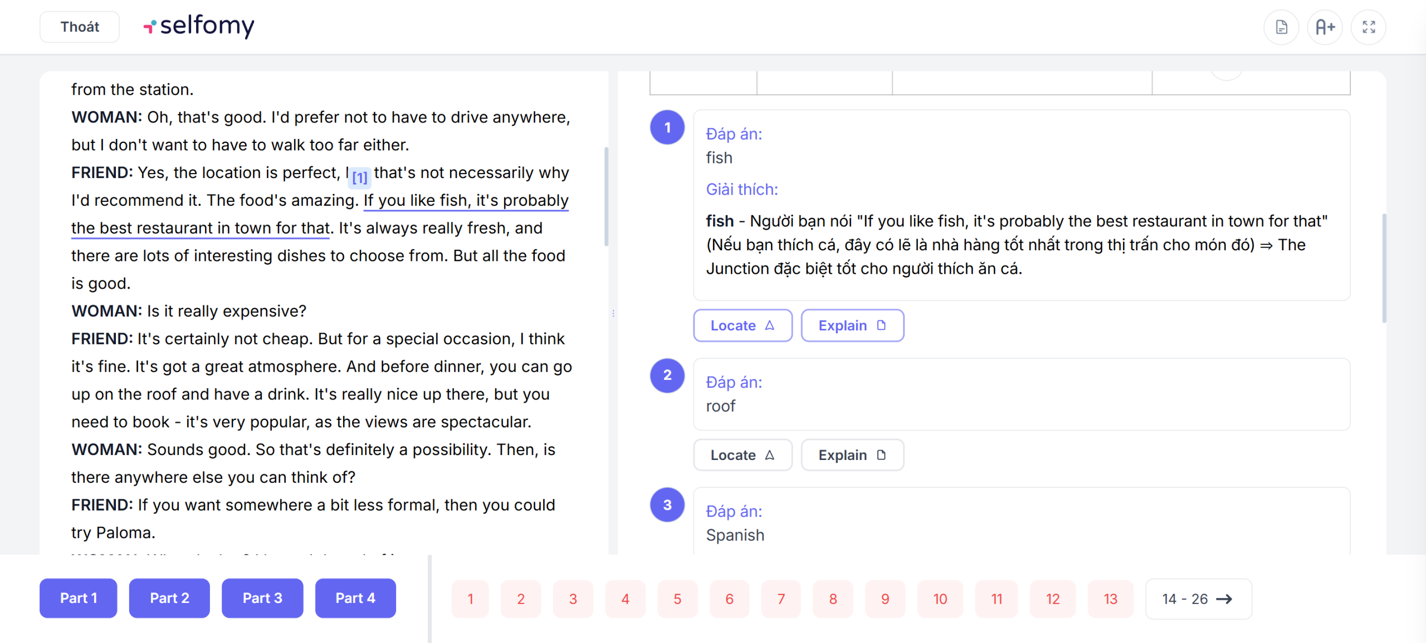Switch to Part 2
Image resolution: width=1426 pixels, height=643 pixels.
click(x=169, y=598)
